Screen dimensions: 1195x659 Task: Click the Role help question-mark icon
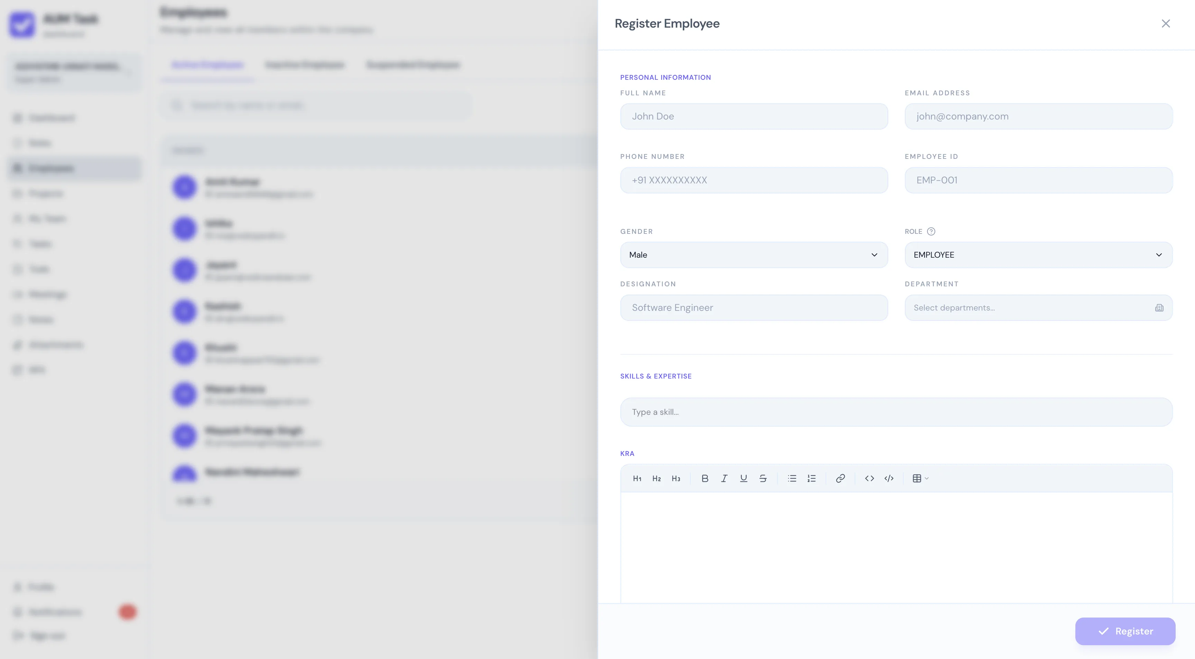point(931,231)
